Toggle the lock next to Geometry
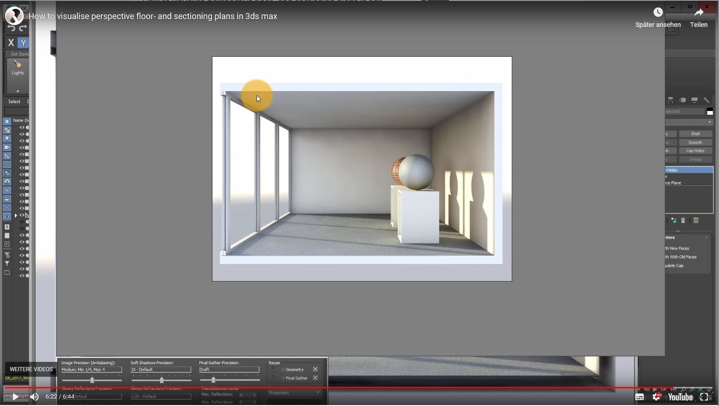 [273, 369]
